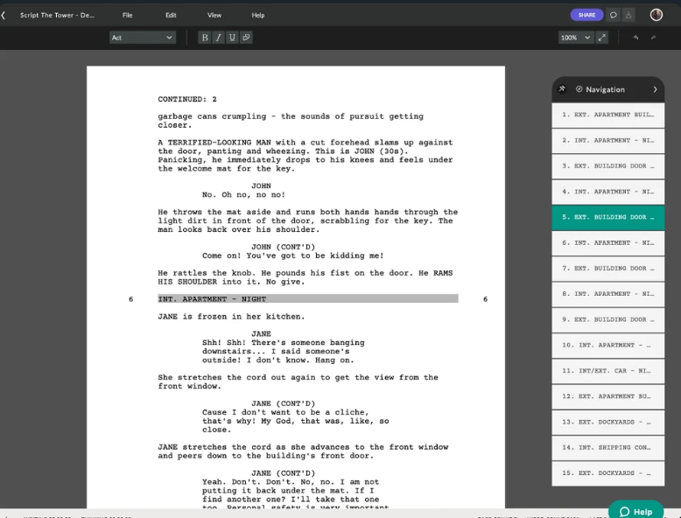
Task: Click 'He rattles the knob' action paragraph
Action: tap(305, 277)
